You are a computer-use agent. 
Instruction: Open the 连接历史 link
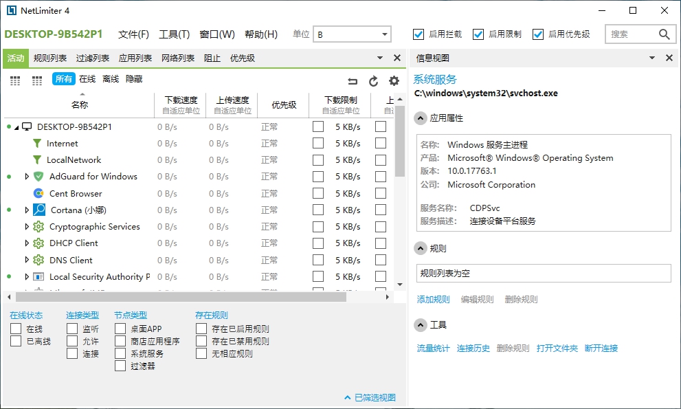[473, 348]
